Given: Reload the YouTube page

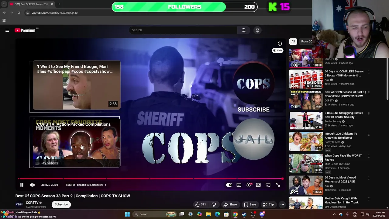Looking at the screenshot, I should [x=19, y=13].
